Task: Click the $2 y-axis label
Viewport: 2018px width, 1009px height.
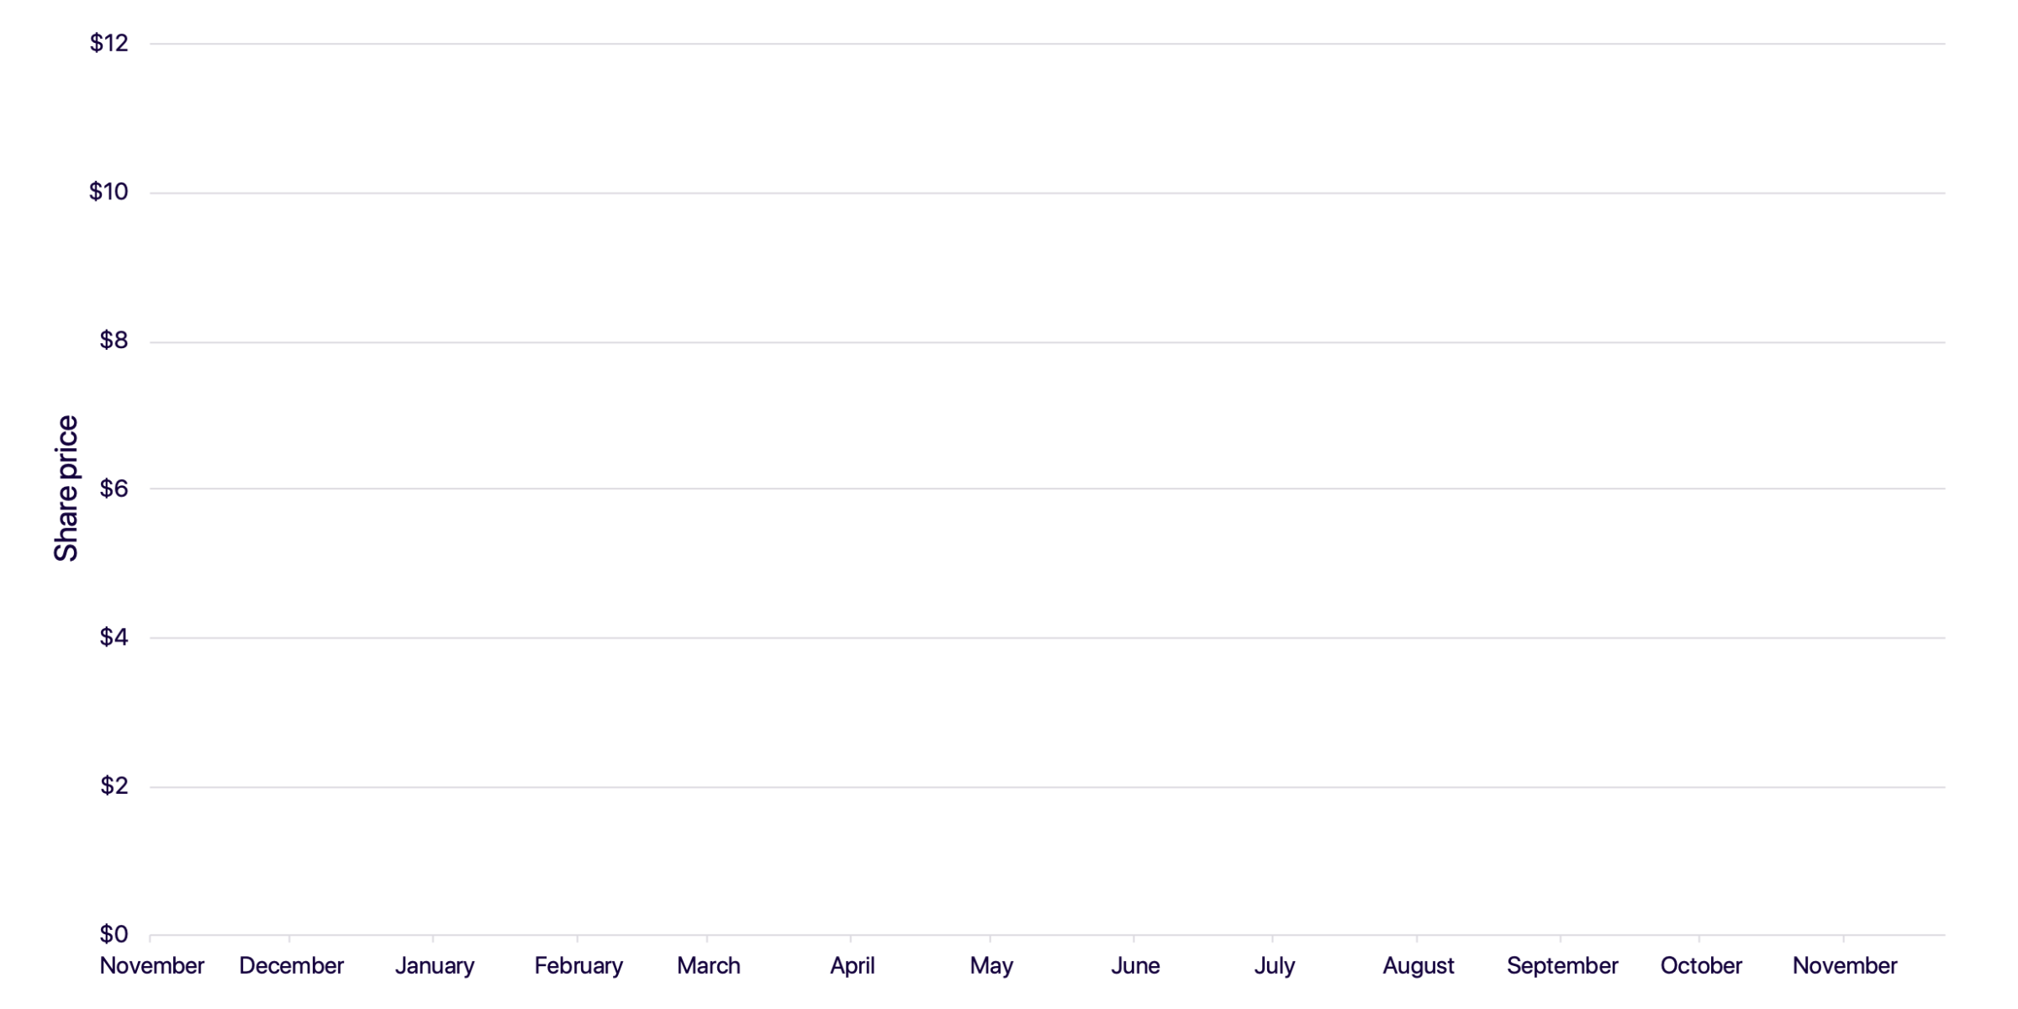Action: pyautogui.click(x=114, y=785)
